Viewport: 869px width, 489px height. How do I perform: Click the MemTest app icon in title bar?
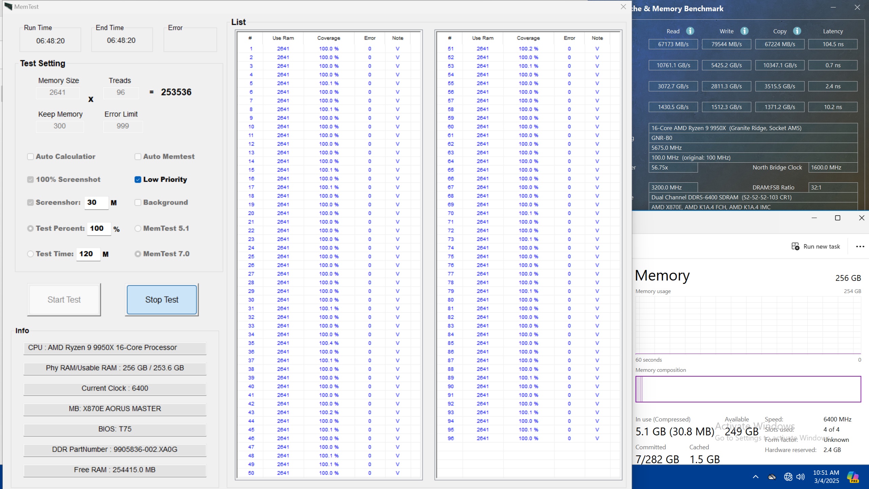coord(8,6)
